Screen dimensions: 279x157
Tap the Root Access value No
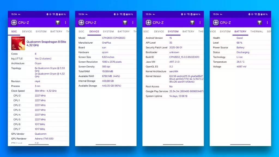pyautogui.click(x=171, y=86)
